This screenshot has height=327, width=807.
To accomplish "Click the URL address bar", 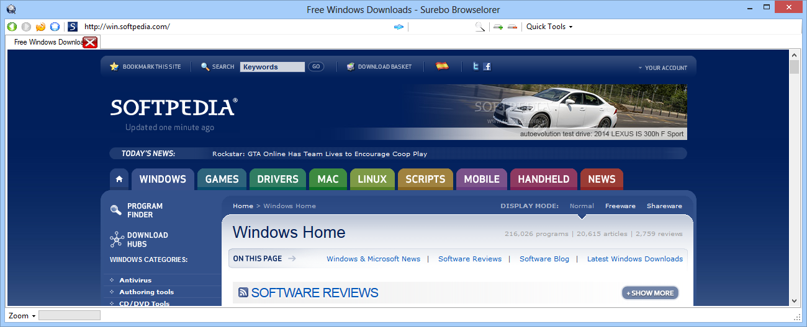I will click(236, 27).
